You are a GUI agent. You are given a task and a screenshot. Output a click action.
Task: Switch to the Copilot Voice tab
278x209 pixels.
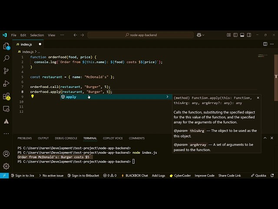coord(113,138)
